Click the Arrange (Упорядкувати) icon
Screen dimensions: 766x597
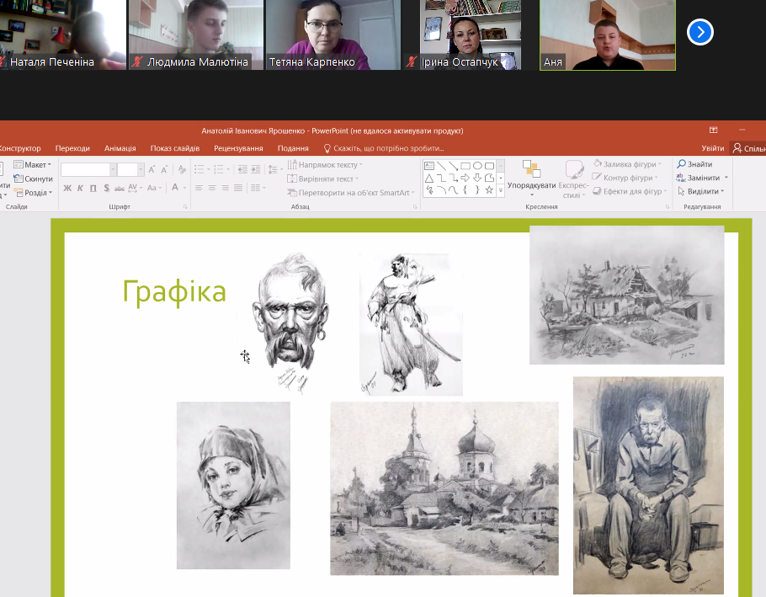click(x=531, y=168)
